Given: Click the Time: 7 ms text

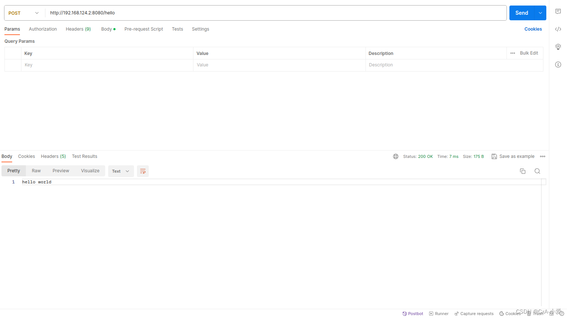Looking at the screenshot, I should coord(448,156).
